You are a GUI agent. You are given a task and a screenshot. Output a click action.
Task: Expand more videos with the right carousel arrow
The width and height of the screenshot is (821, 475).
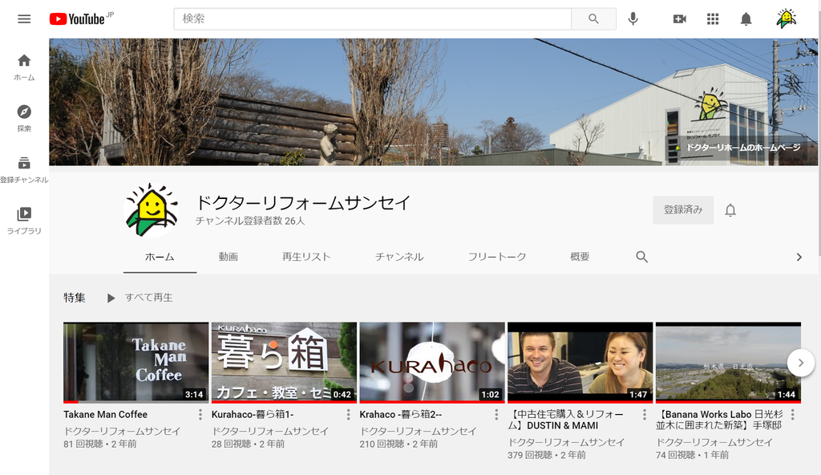(x=800, y=363)
